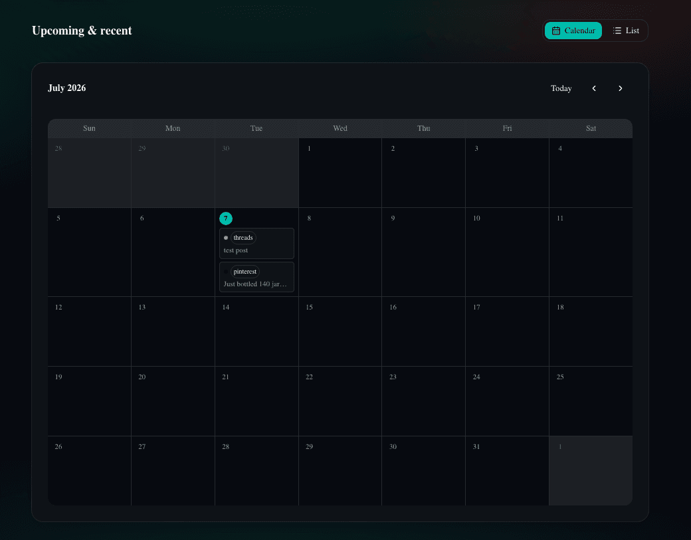
Task: Open the threads post 'test post'
Action: coord(256,244)
